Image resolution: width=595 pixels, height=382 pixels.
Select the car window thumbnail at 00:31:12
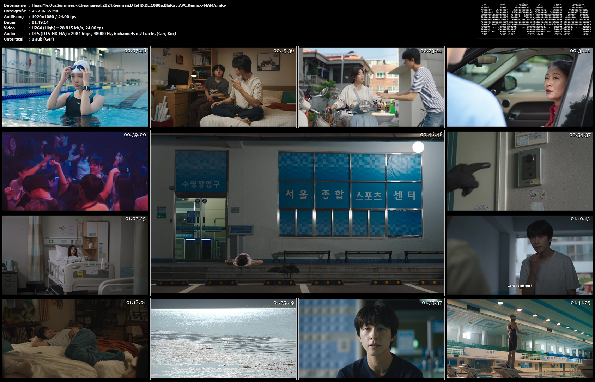(520, 87)
